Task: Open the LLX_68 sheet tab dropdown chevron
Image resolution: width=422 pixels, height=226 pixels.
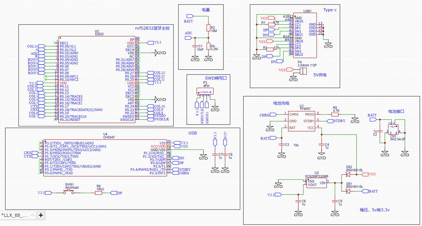Action: tap(32, 215)
